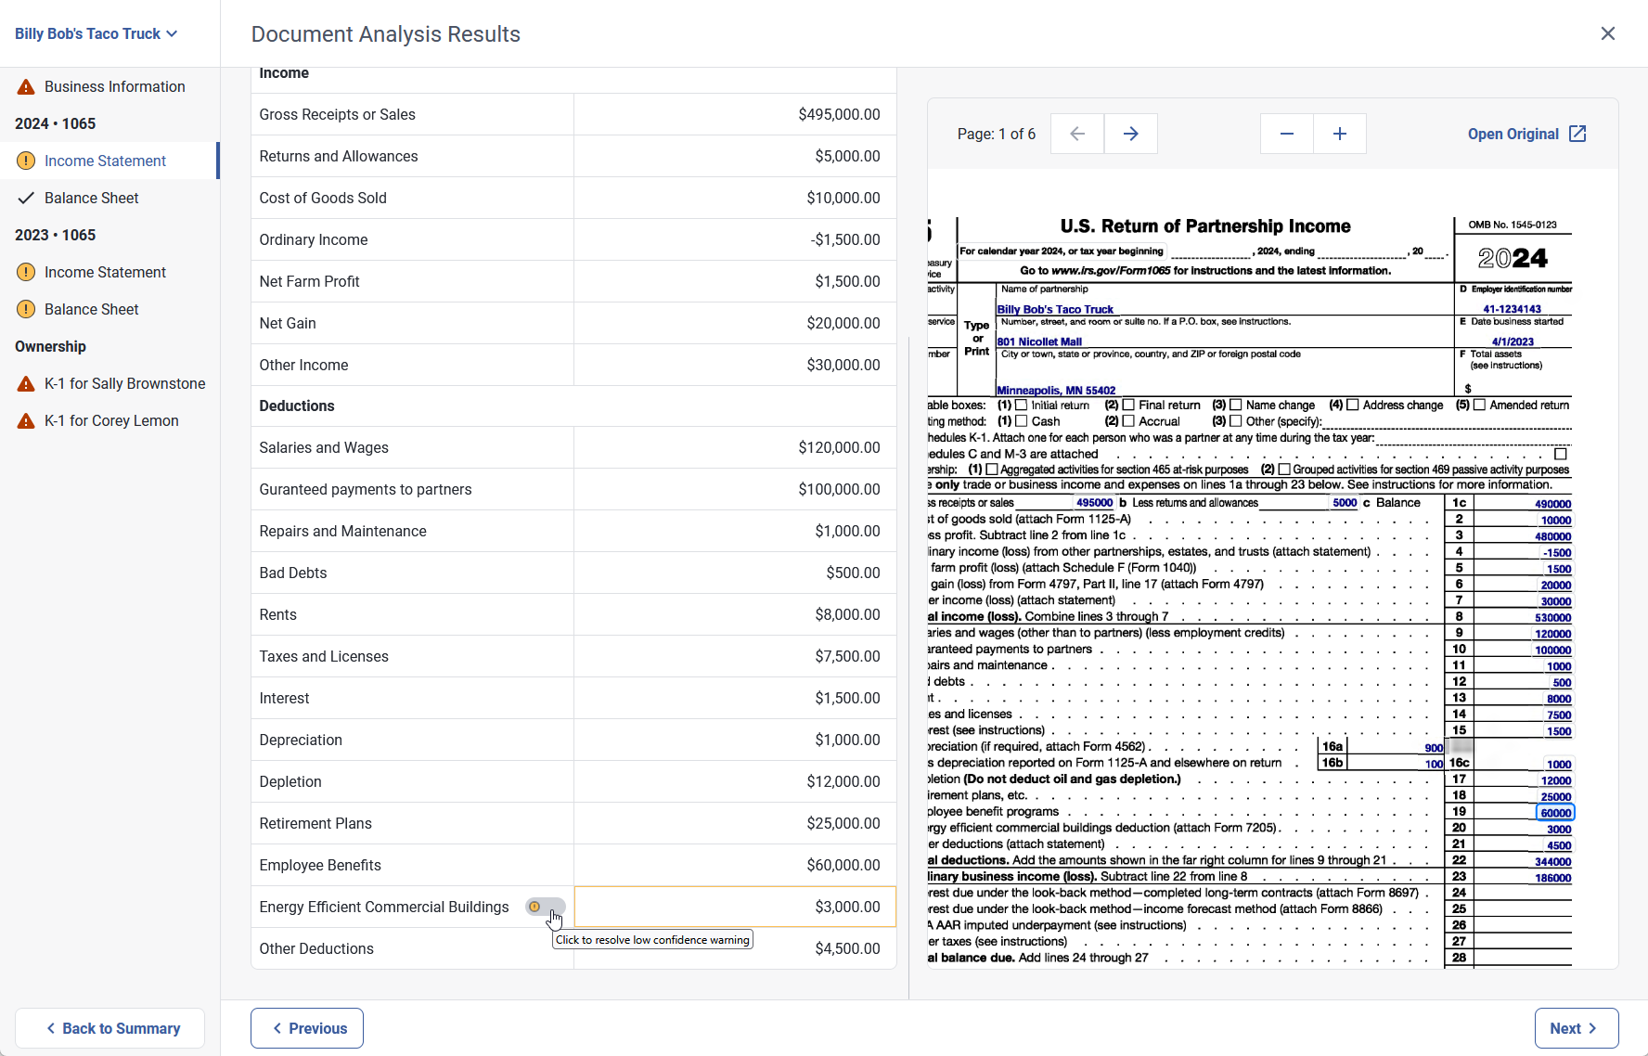1648x1056 pixels.
Task: Open 2024 Balance Sheet in sidebar
Action: tap(109, 198)
